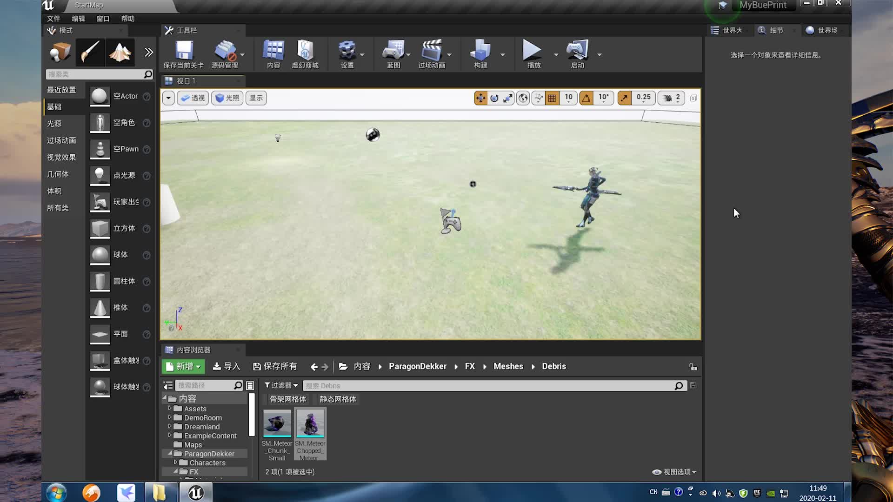Select the Landscape mode icon
This screenshot has height=502, width=893.
pyautogui.click(x=120, y=53)
